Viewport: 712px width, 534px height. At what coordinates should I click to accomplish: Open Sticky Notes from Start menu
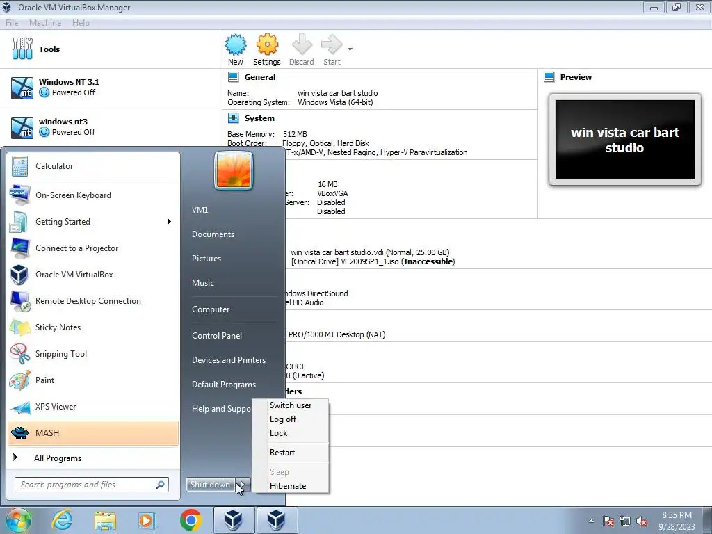[x=93, y=327]
